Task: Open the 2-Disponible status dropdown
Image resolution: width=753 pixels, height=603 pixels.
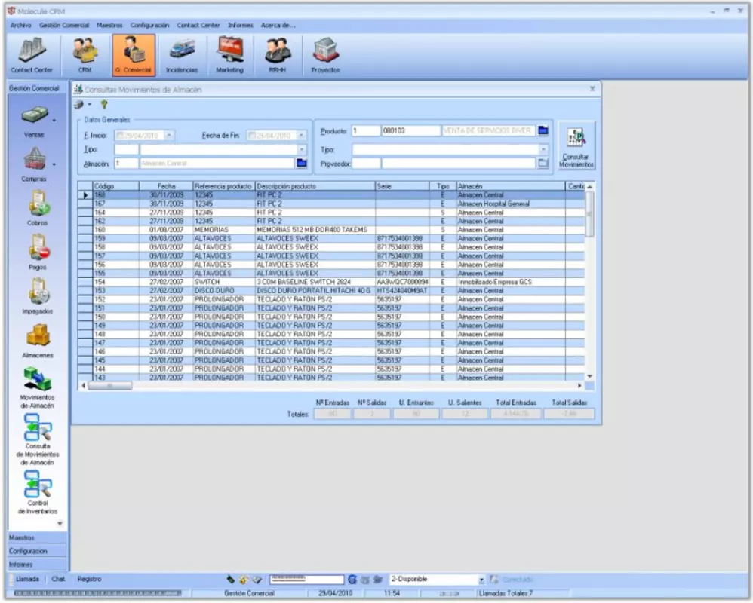Action: coord(481,580)
